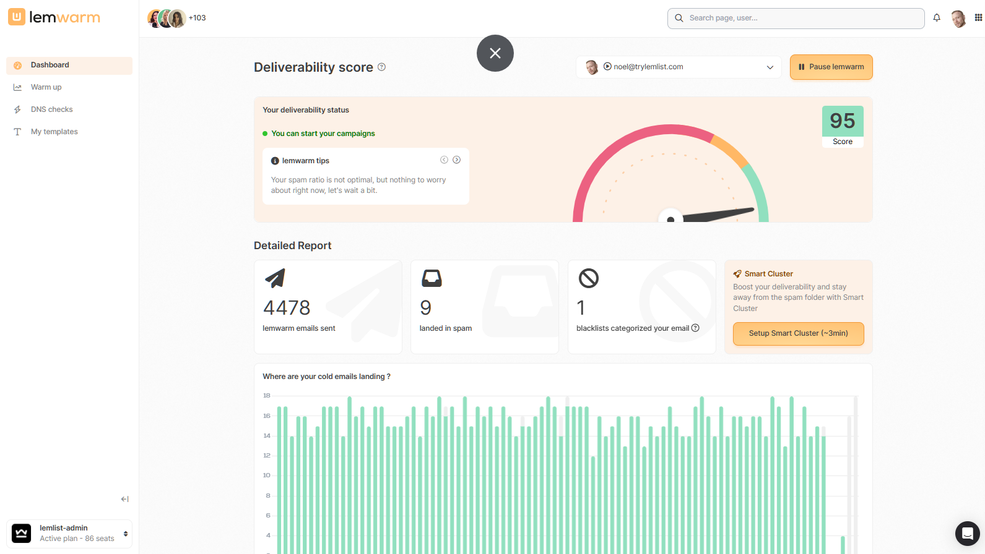This screenshot has height=554, width=985.
Task: Click the Deliverability score help icon
Action: 381,67
